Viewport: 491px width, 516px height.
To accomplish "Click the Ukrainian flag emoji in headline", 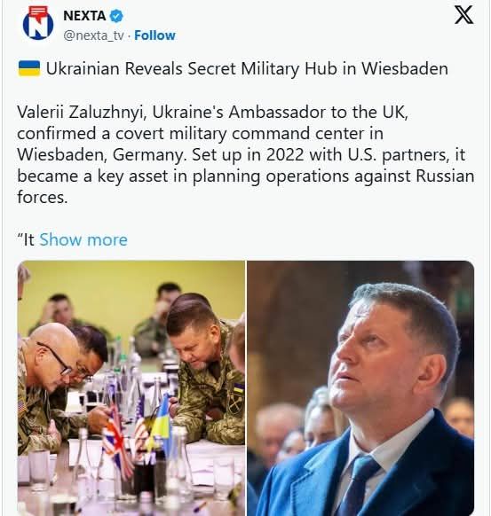I will [29, 68].
